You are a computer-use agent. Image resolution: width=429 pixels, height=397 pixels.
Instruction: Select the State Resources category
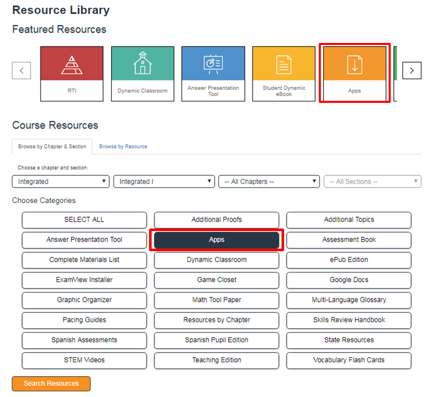pos(349,340)
